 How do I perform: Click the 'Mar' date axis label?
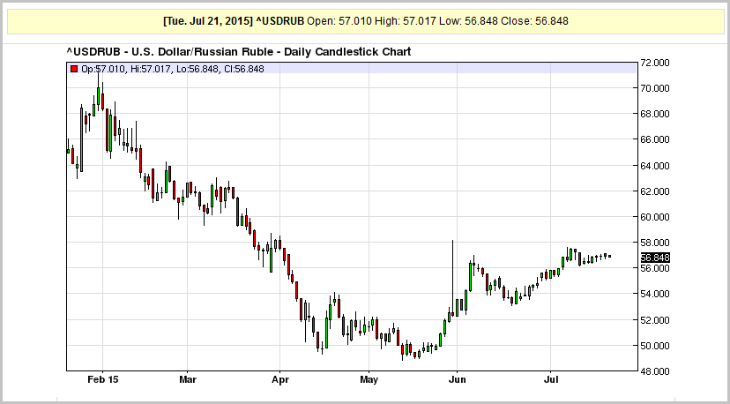pyautogui.click(x=187, y=379)
